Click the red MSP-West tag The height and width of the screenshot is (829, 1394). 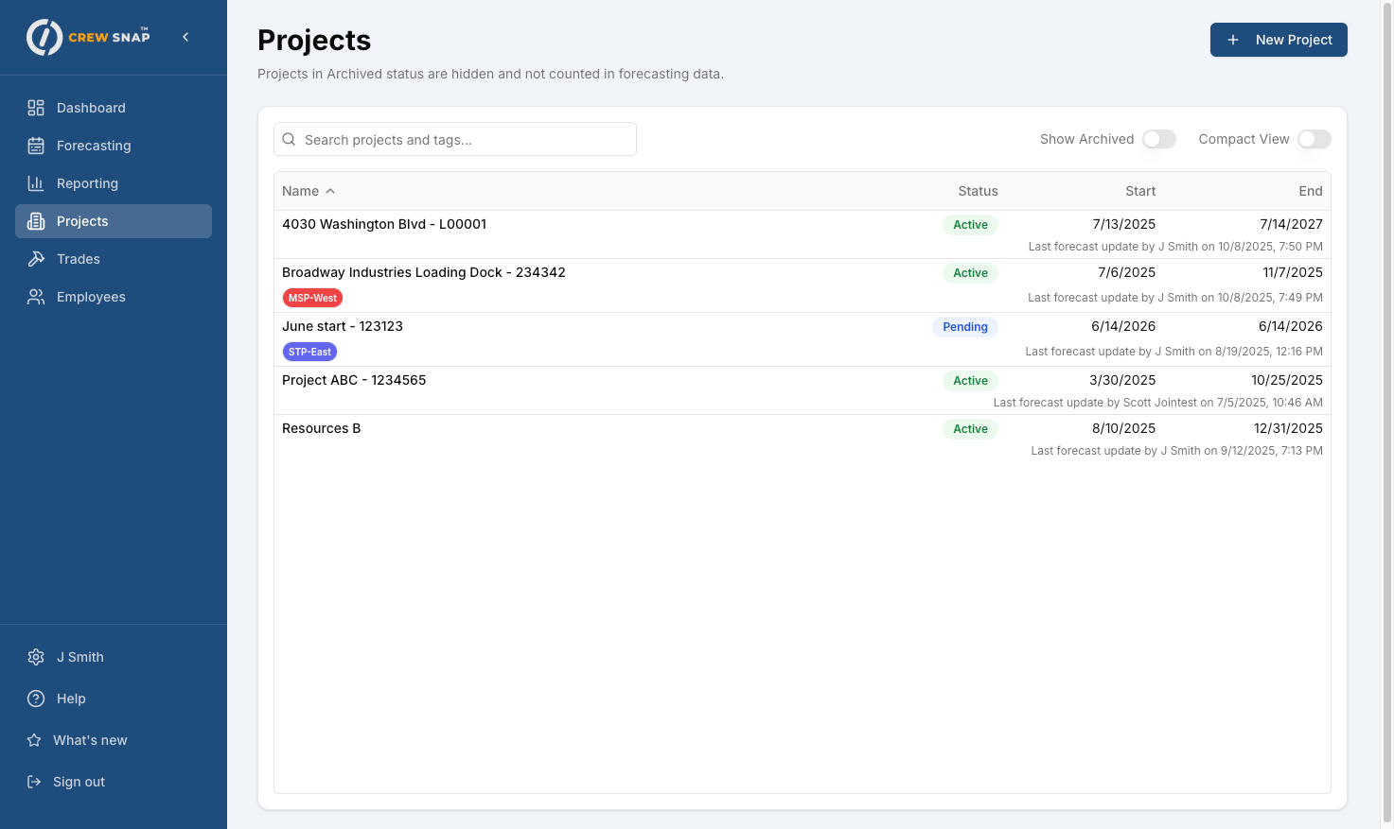312,298
